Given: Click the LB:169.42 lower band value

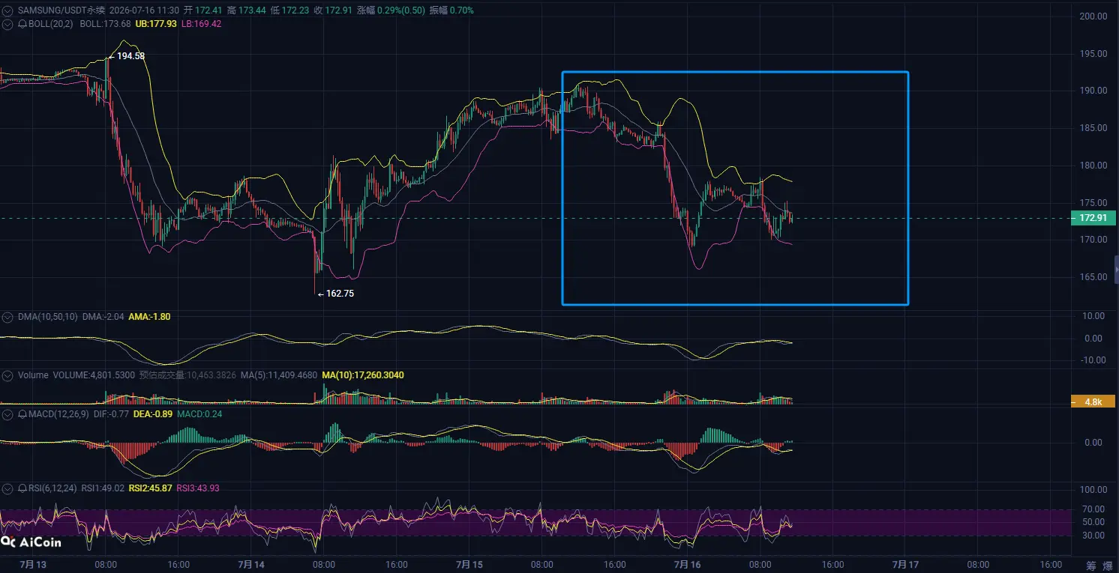Looking at the screenshot, I should pos(201,24).
